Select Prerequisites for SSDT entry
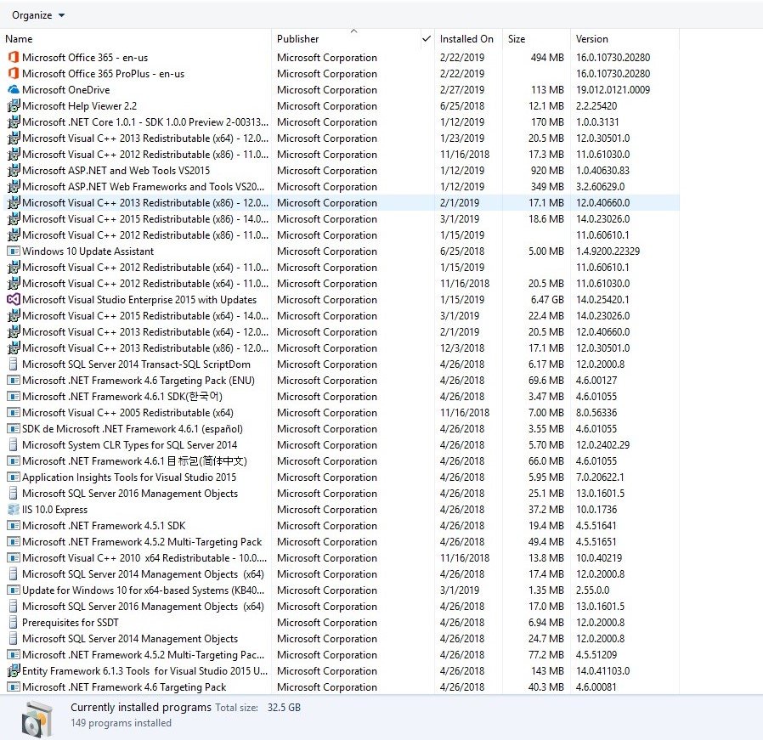The width and height of the screenshot is (763, 740). 70,622
